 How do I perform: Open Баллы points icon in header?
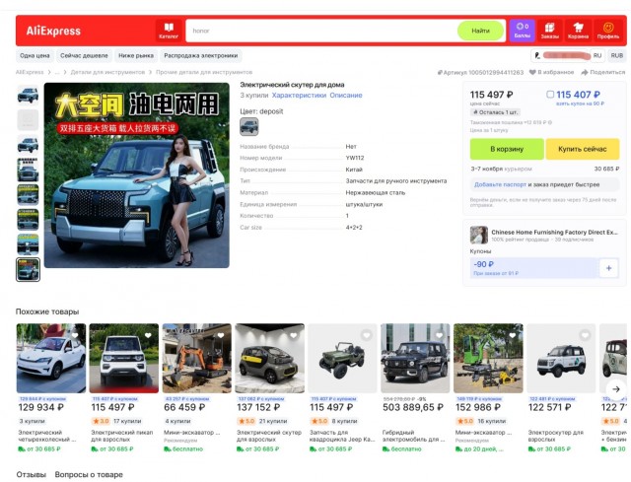[522, 31]
